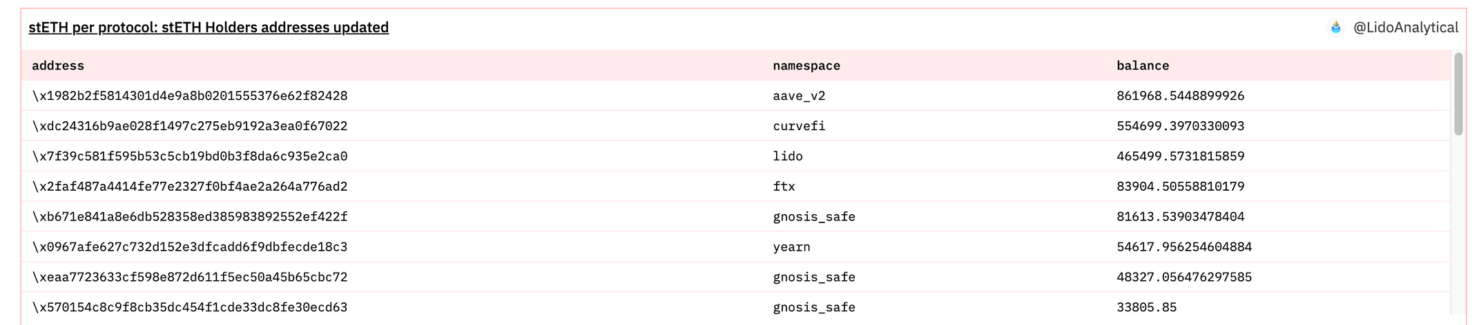Click the yearn namespace cell
This screenshot has height=325, width=1479.
(x=791, y=247)
